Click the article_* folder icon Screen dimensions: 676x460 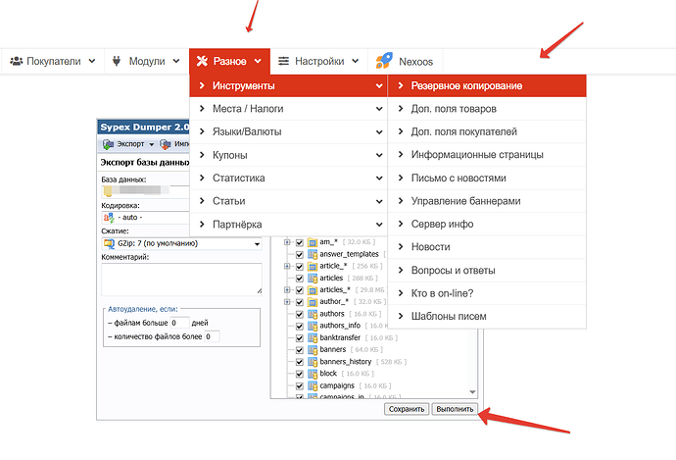[313, 266]
